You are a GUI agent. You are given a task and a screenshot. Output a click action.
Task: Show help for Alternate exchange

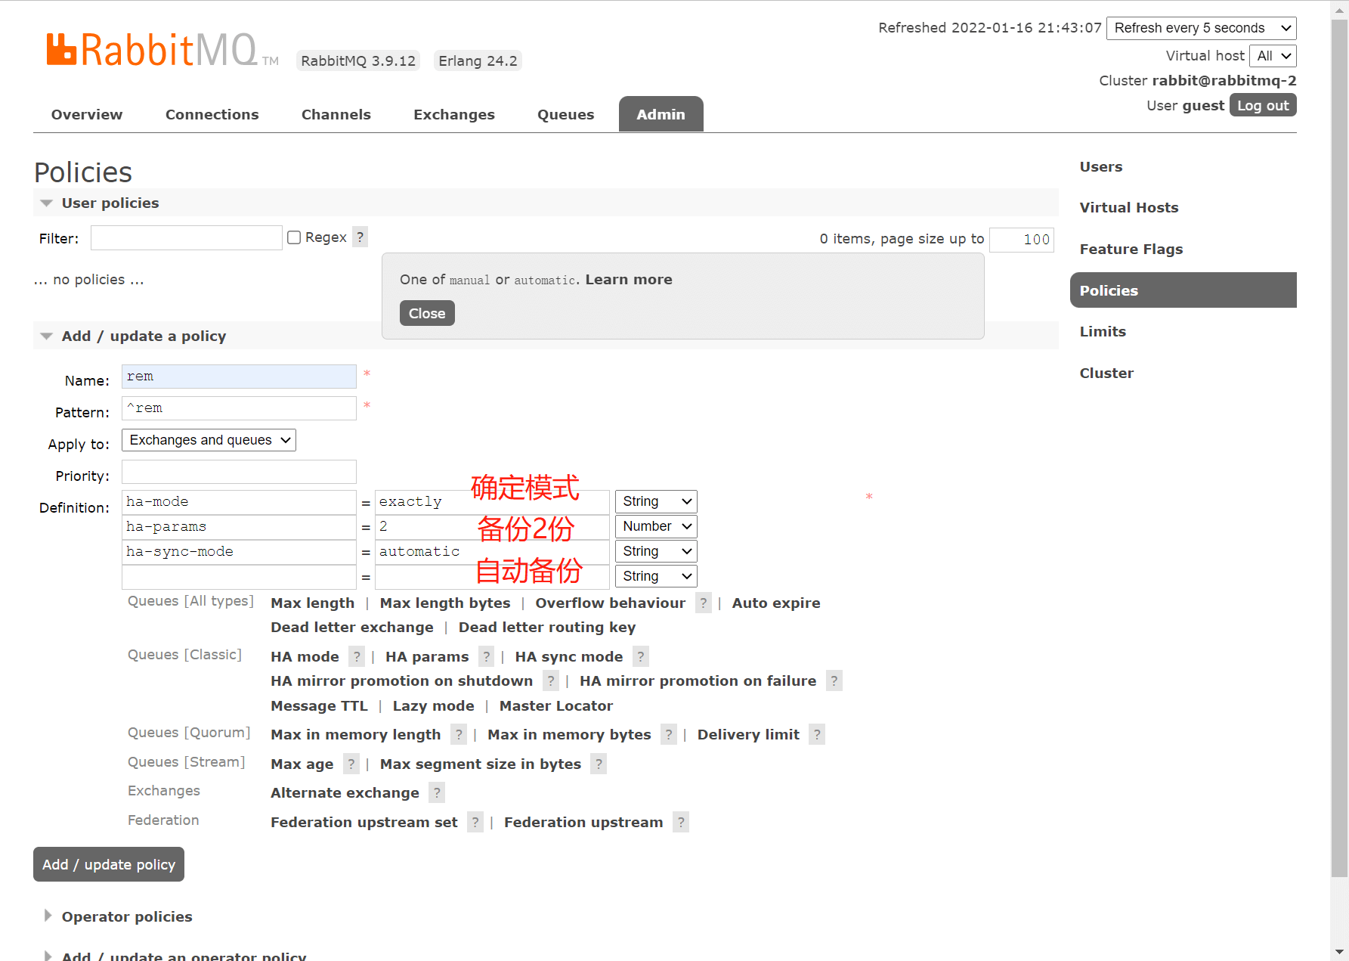(x=437, y=793)
